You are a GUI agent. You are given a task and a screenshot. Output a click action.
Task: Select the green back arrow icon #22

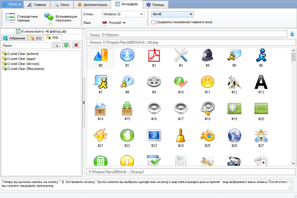(127, 135)
